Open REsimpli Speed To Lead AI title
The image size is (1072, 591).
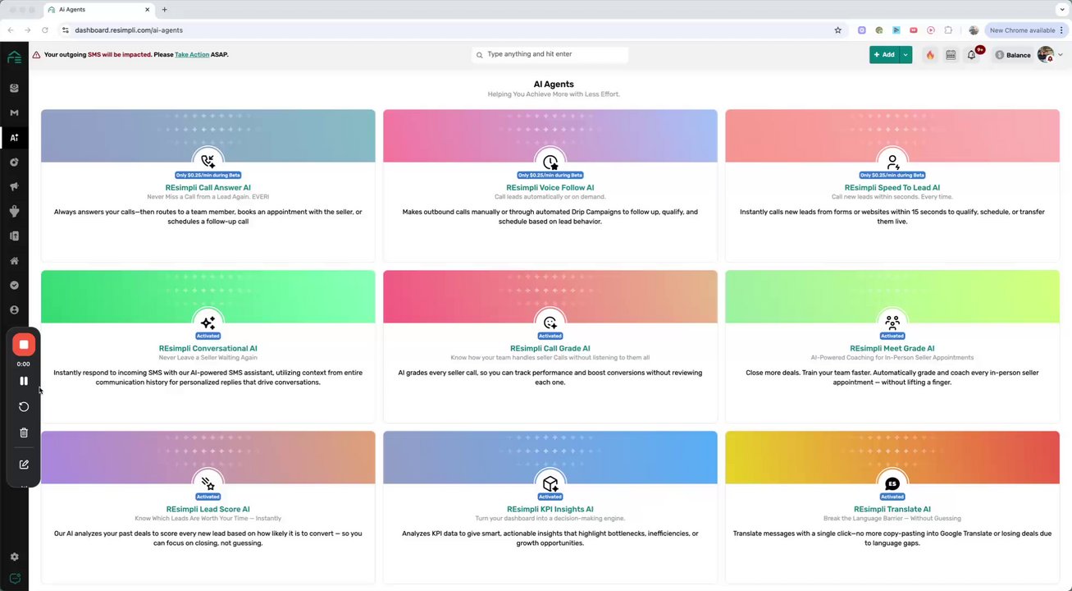pyautogui.click(x=892, y=188)
